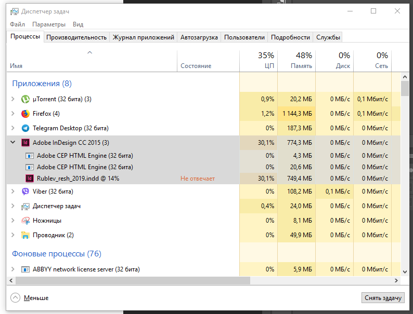Click the Ножницы scissors icon

[x=25, y=221]
